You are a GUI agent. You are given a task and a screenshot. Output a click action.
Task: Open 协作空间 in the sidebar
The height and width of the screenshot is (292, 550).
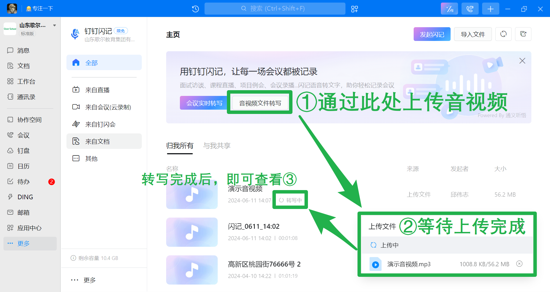pos(30,120)
